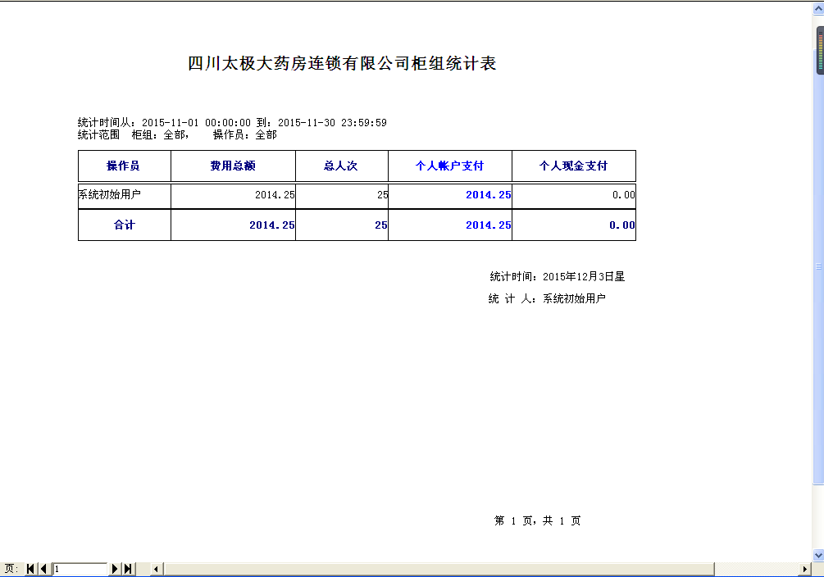The width and height of the screenshot is (824, 577).
Task: Click the 操作员 column header
Action: tap(125, 166)
